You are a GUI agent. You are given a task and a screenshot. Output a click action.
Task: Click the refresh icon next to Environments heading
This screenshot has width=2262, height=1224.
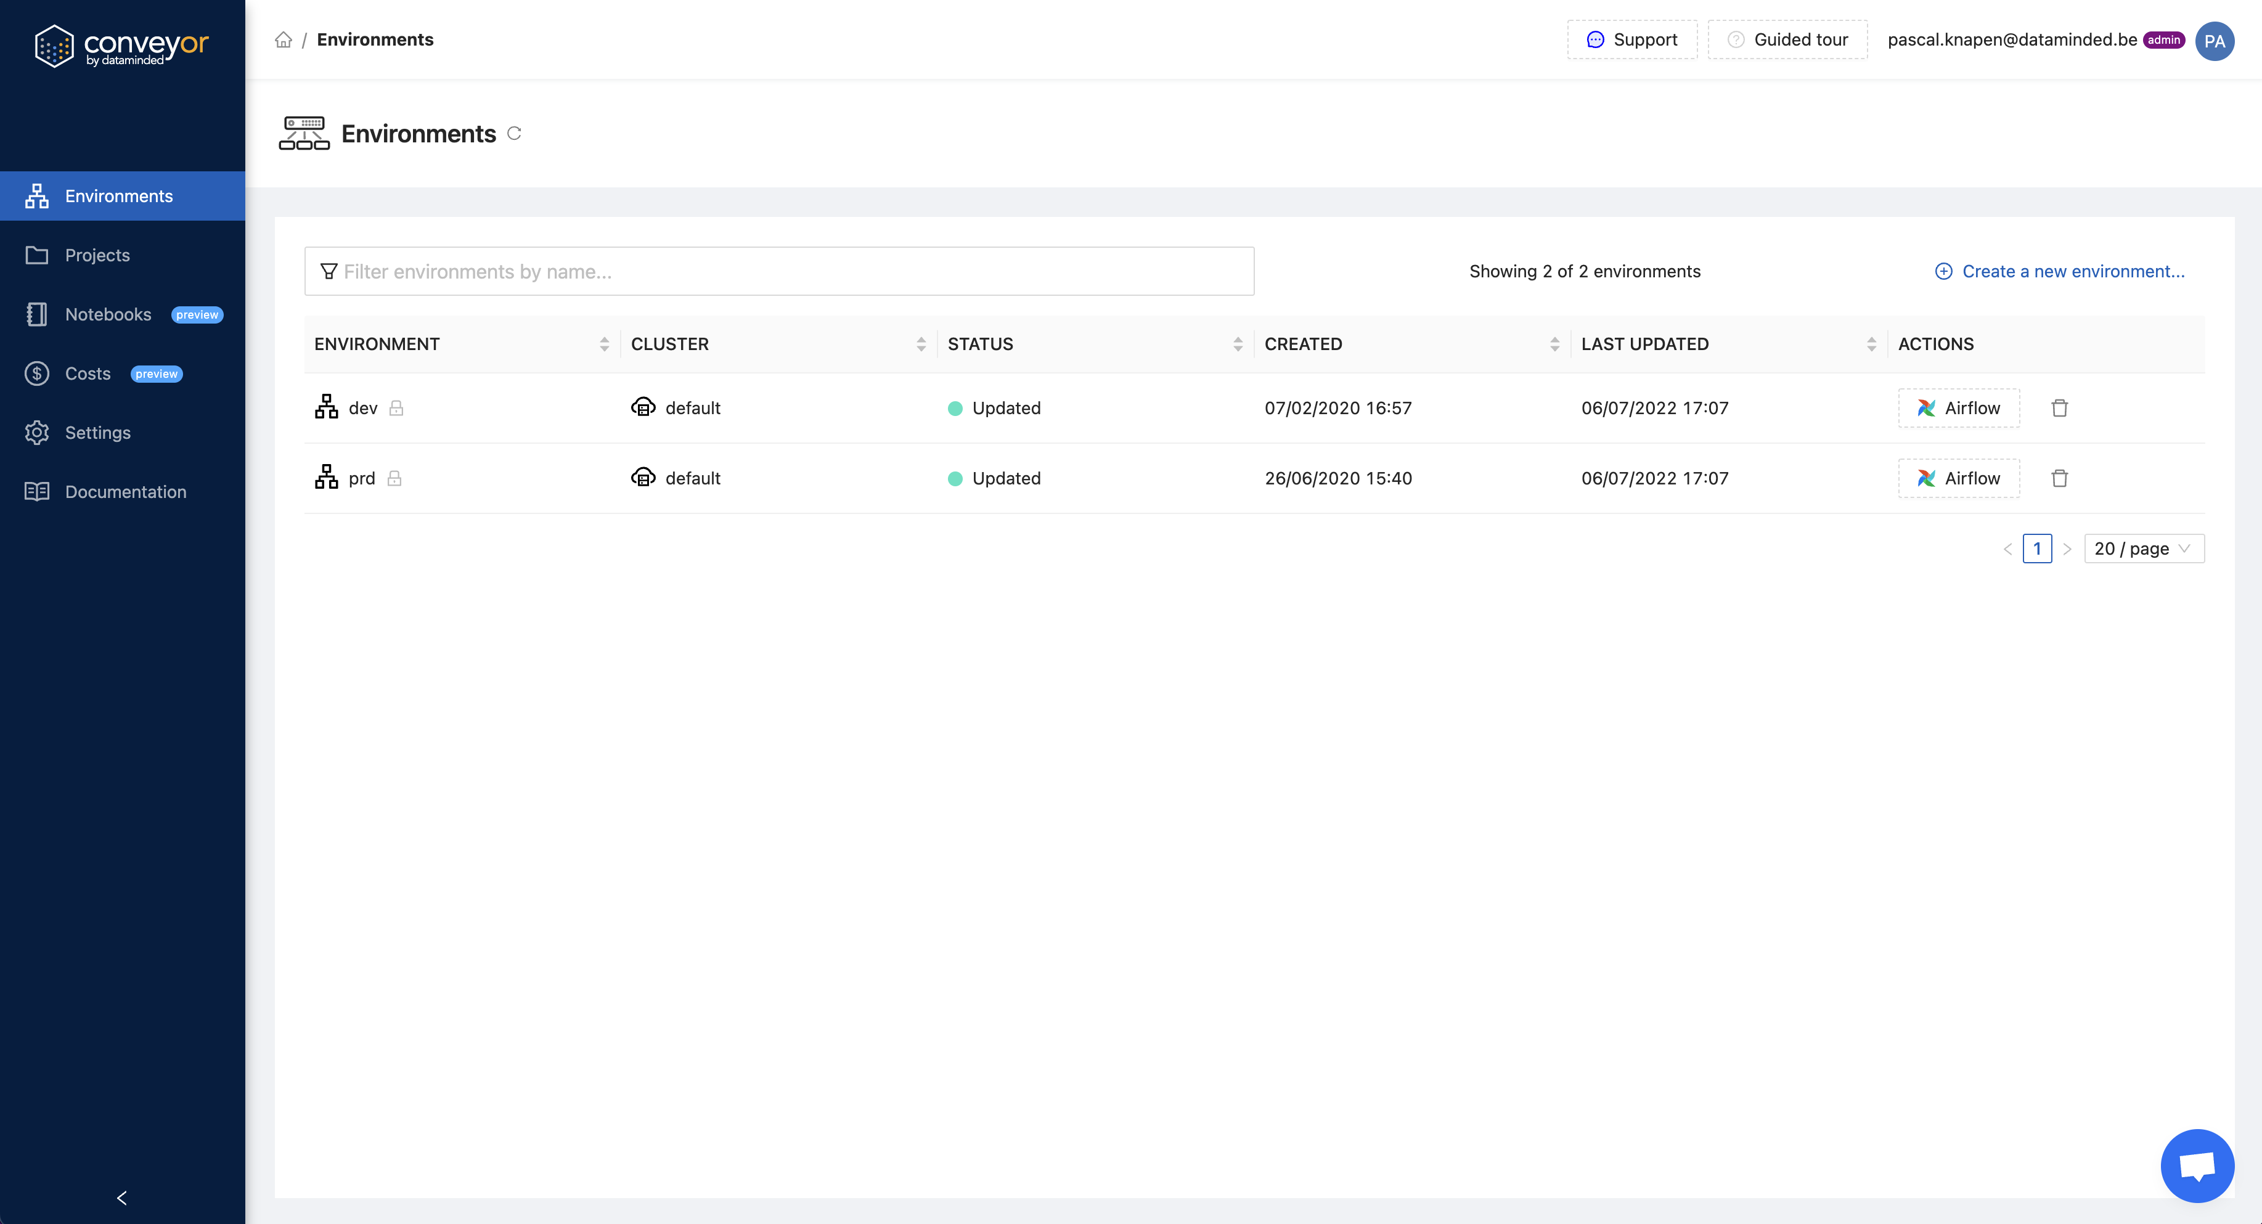pos(515,134)
